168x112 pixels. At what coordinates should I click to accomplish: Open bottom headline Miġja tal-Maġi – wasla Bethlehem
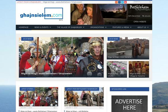tap(39, 111)
